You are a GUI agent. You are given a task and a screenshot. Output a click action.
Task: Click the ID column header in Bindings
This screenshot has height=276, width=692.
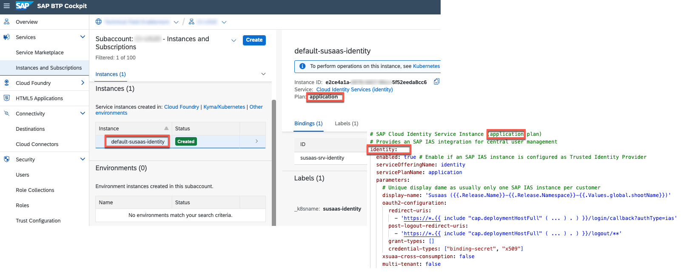[303, 144]
